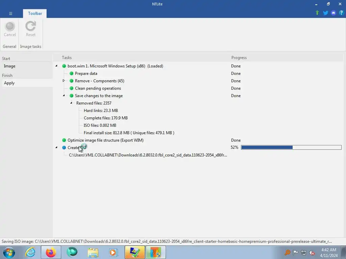This screenshot has width=346, height=259.
Task: Select the Prepare data task row
Action: (86, 73)
